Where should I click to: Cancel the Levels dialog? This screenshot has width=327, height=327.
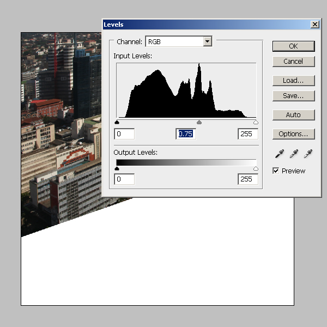[293, 61]
